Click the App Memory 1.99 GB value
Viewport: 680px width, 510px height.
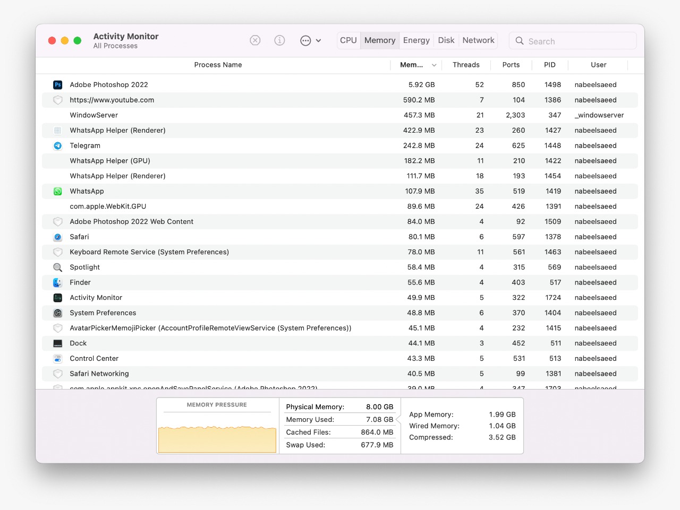coord(503,414)
